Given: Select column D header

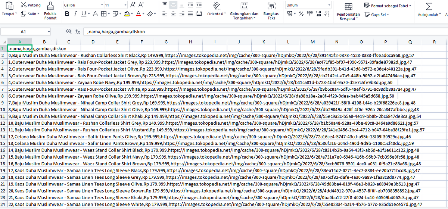Looking at the screenshot, I should click(93, 41).
